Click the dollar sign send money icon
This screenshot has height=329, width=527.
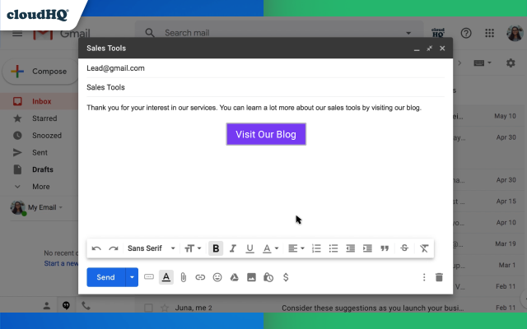pos(286,277)
